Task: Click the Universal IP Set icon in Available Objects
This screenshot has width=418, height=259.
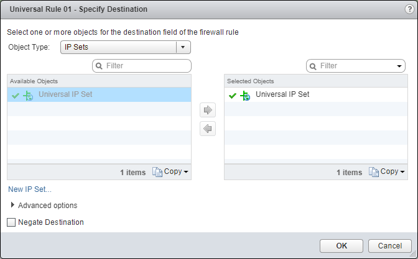Action: [x=28, y=95]
